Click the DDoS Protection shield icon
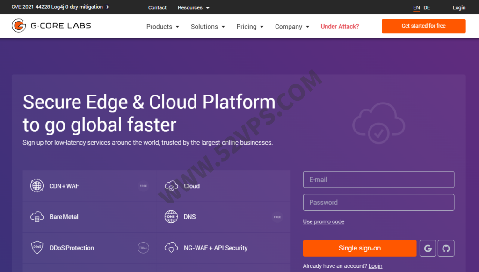Screen dimensions: 479x272 (x=37, y=248)
